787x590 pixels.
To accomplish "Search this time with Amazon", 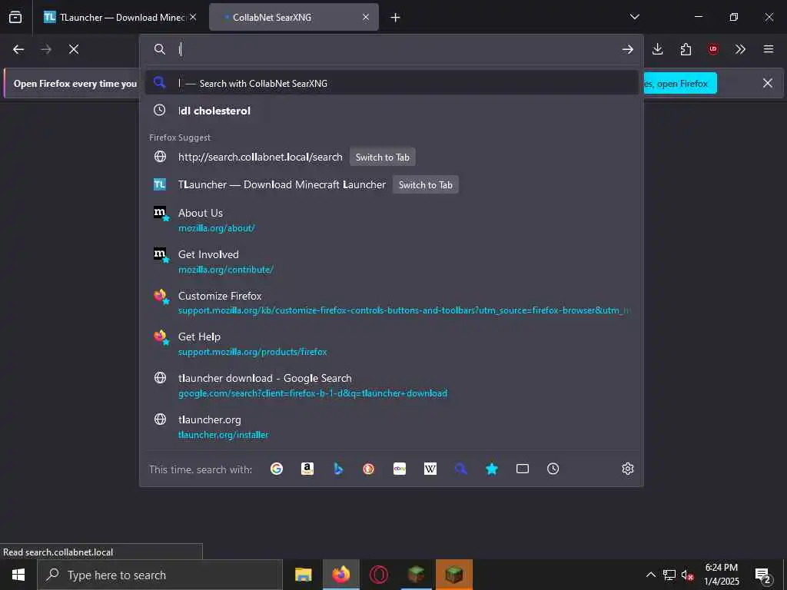I will [307, 469].
